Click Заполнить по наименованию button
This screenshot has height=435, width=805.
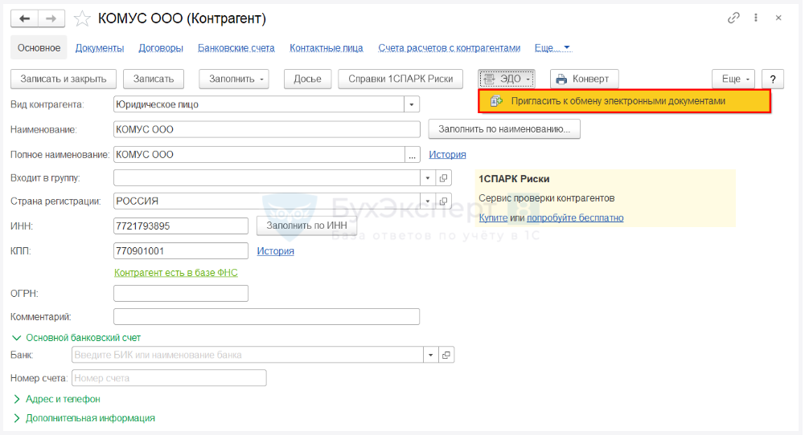[x=504, y=129]
